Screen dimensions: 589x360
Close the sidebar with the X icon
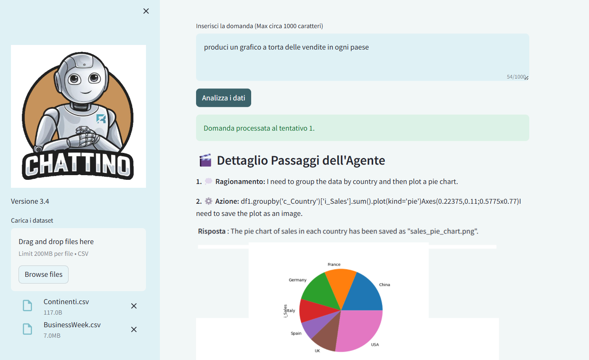[146, 11]
